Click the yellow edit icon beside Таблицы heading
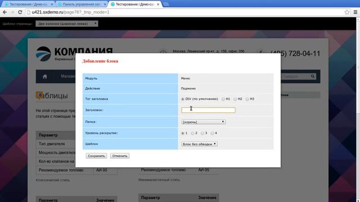 coord(39,95)
